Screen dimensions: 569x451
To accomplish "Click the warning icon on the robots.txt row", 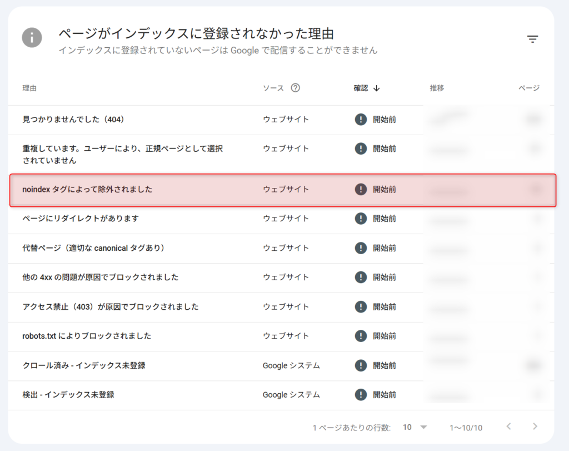I will click(x=361, y=336).
